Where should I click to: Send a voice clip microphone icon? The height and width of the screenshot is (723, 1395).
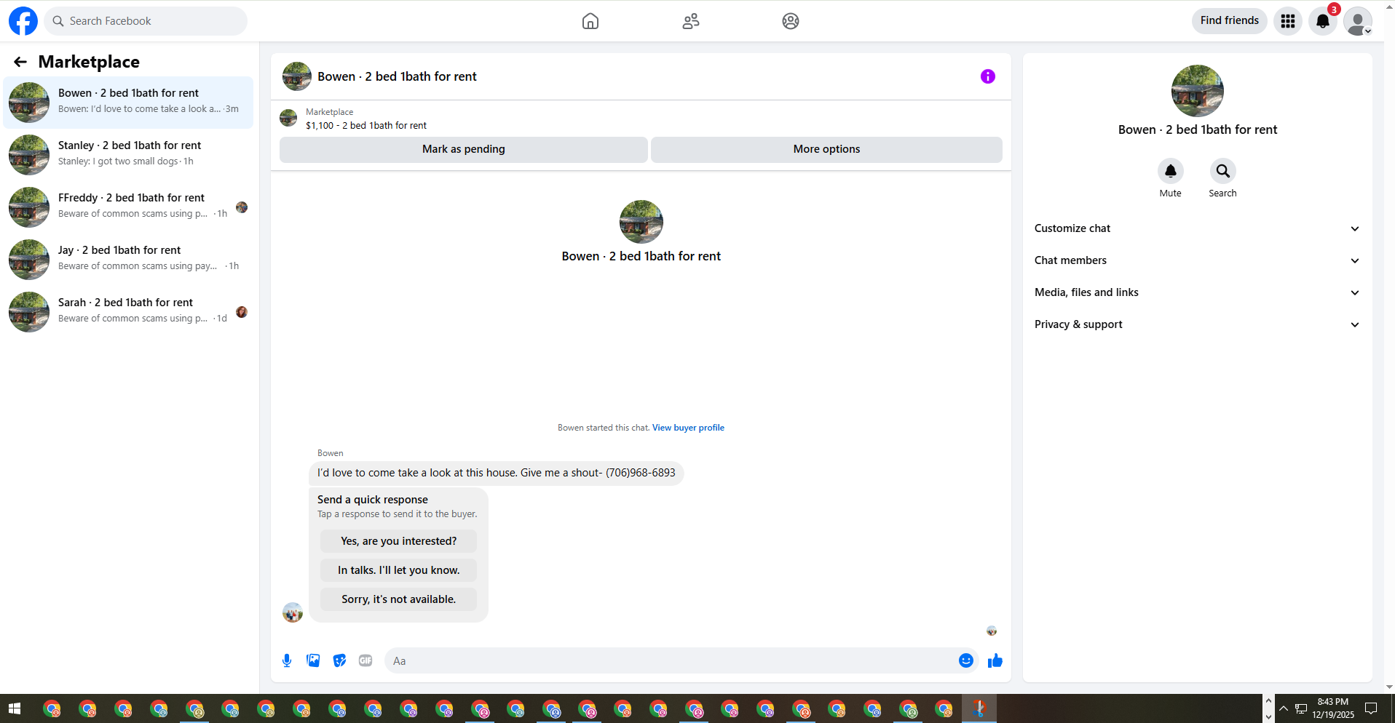click(x=287, y=660)
